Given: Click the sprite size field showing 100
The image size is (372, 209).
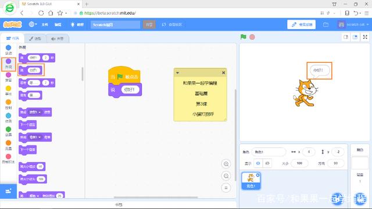Looking at the screenshot, I should coord(300,163).
